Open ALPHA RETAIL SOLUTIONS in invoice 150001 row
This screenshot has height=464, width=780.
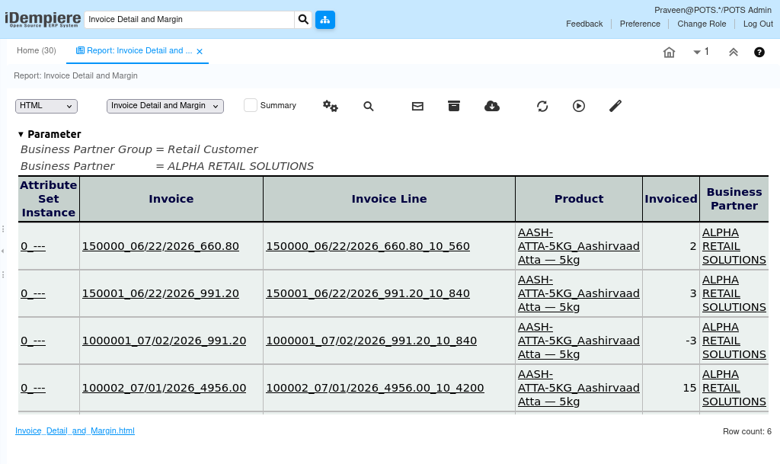[x=734, y=293]
